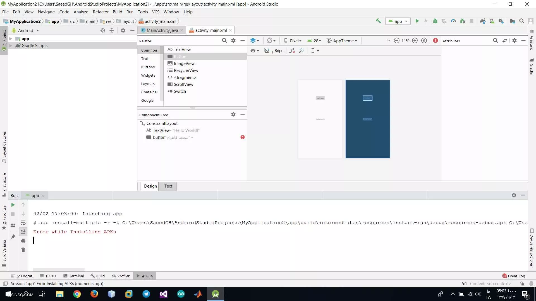This screenshot has width=536, height=301.
Task: Expand Gradle Scripts tree node
Action: coord(11,46)
